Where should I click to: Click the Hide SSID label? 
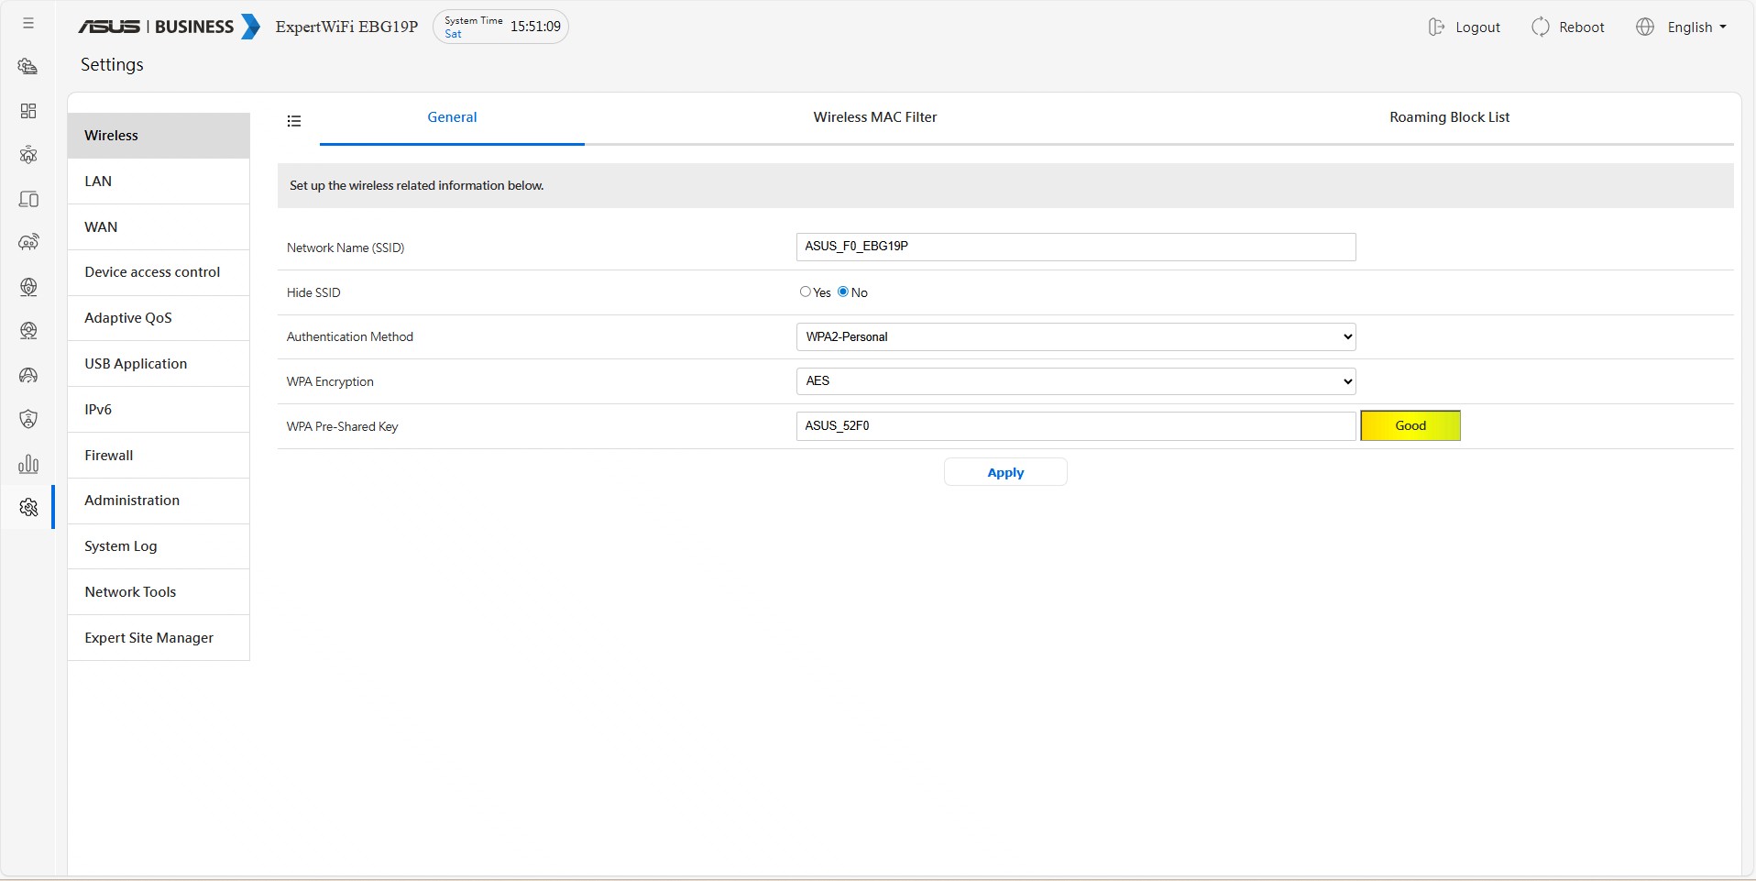(x=313, y=292)
